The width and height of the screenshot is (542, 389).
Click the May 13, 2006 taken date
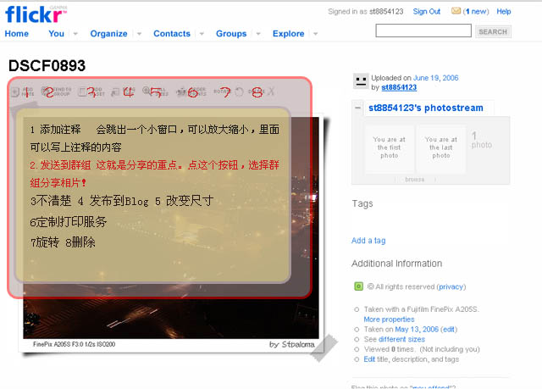click(417, 329)
